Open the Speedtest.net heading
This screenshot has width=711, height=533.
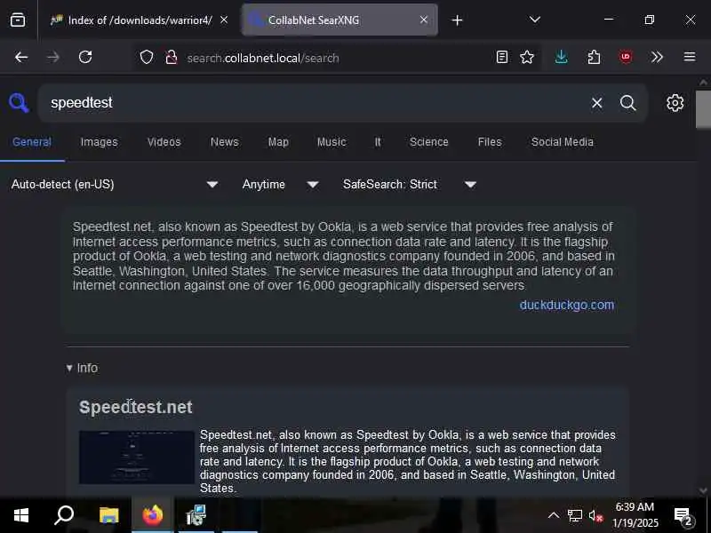(136, 407)
